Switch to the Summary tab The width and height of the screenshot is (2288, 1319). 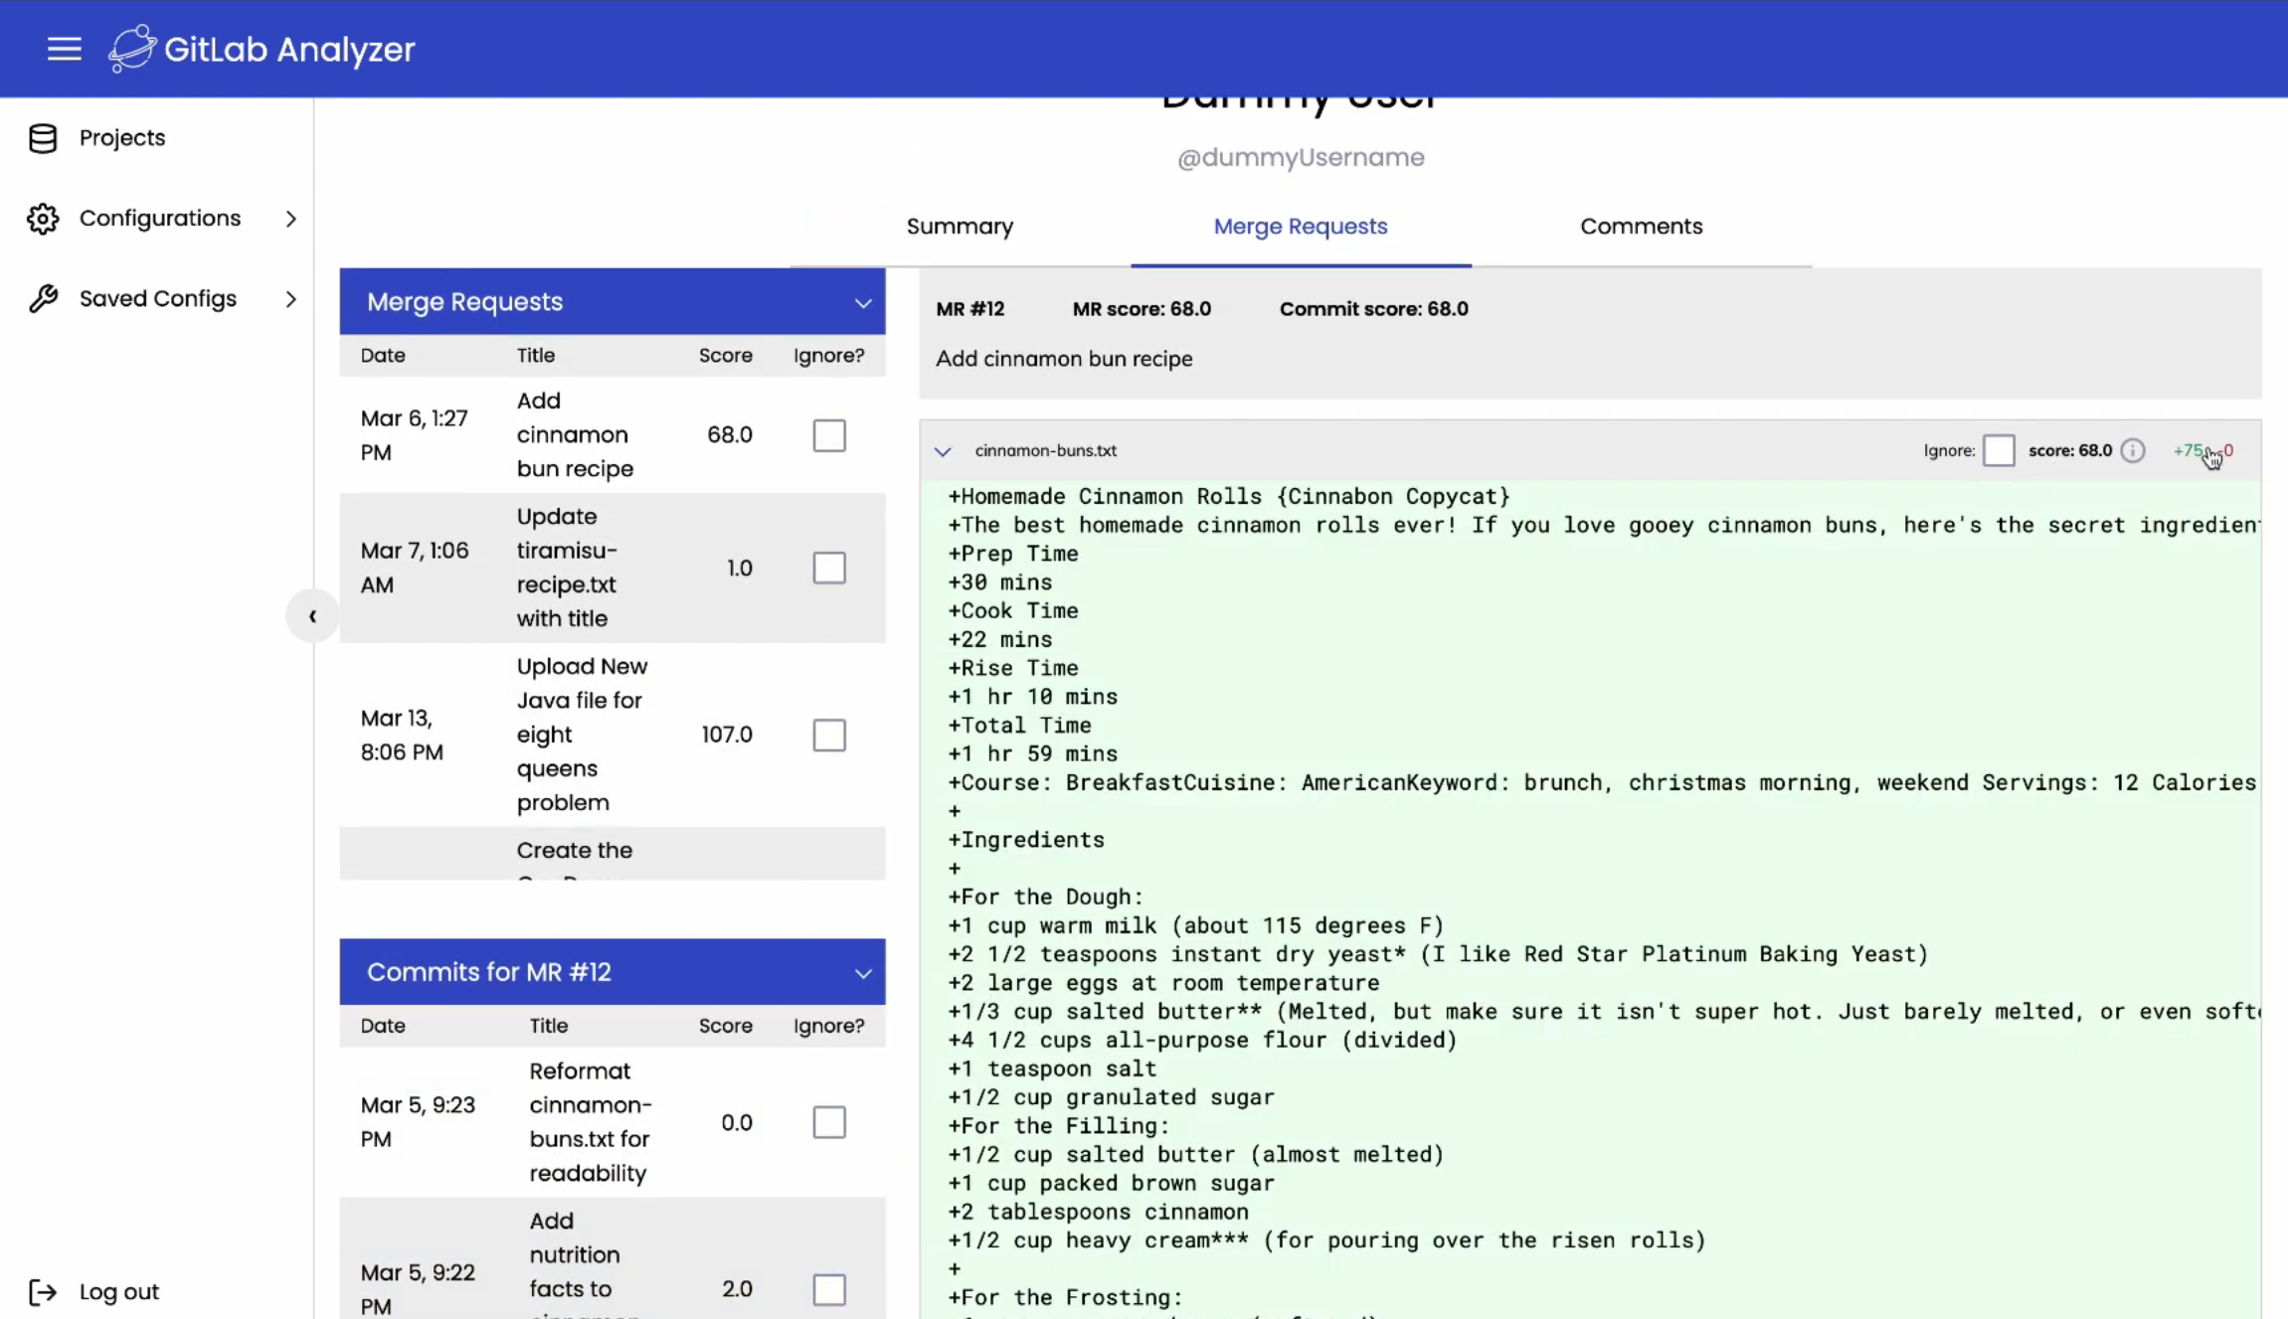(960, 227)
